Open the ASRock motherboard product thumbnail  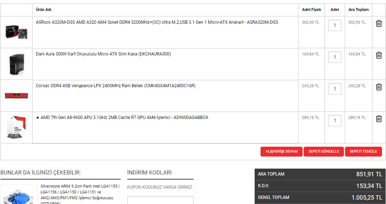point(16,32)
